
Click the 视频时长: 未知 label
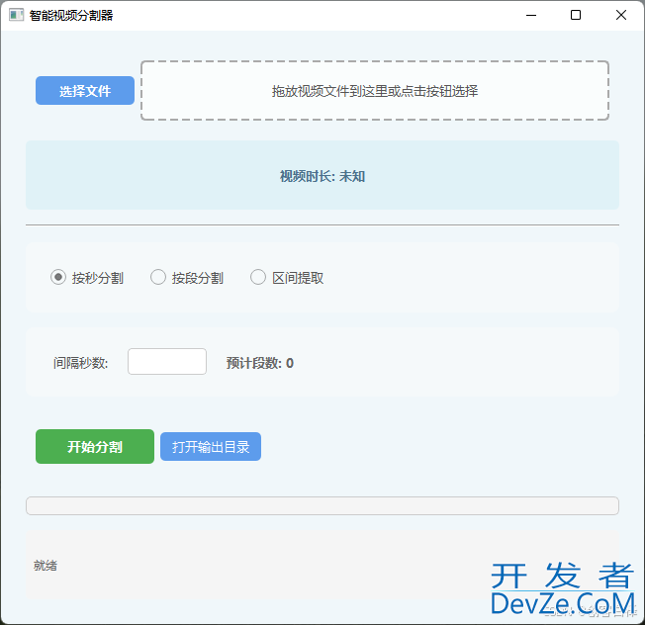coord(322,176)
